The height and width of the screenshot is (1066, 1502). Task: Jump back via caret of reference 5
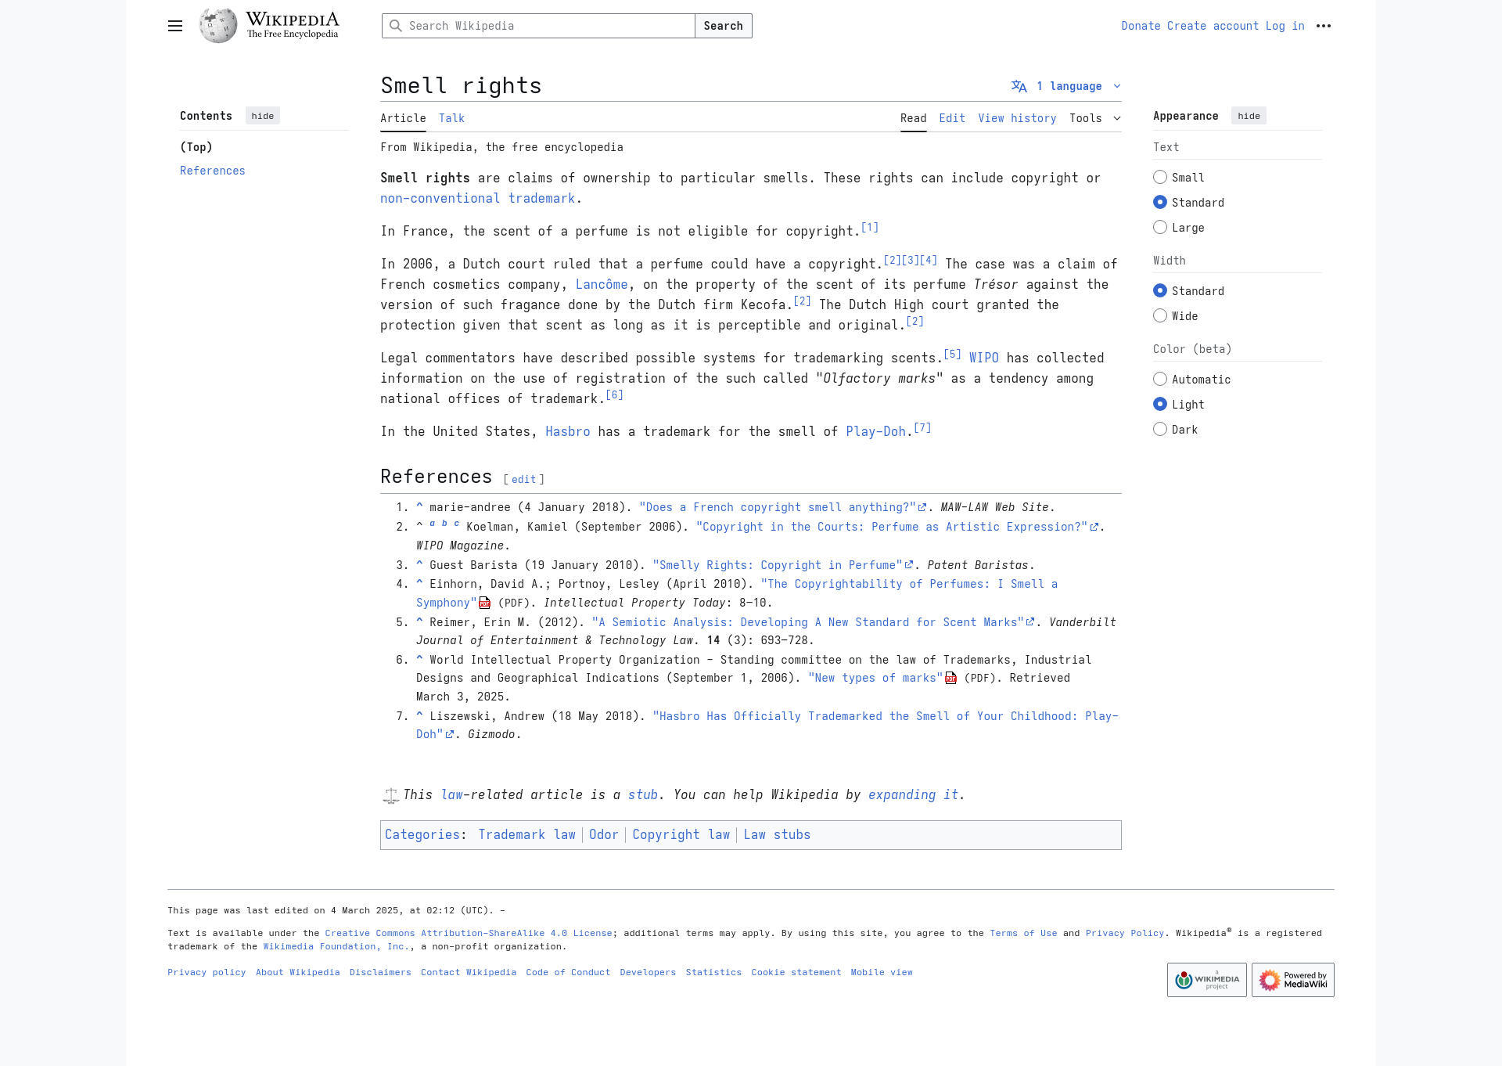tap(419, 621)
